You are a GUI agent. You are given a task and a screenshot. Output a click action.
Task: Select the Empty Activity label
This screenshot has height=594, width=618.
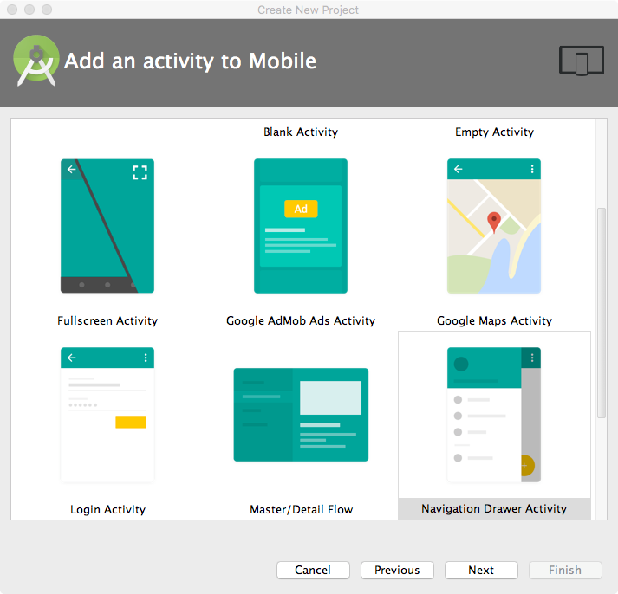494,132
